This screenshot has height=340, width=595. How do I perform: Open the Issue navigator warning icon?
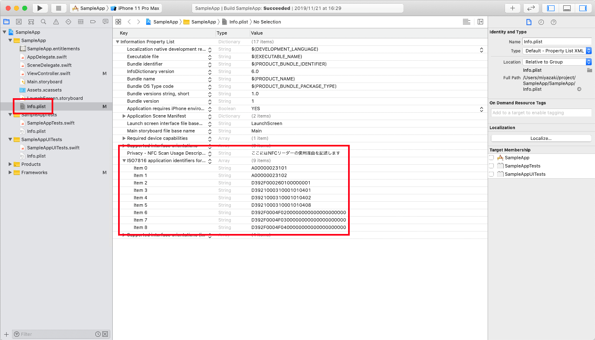click(x=56, y=21)
